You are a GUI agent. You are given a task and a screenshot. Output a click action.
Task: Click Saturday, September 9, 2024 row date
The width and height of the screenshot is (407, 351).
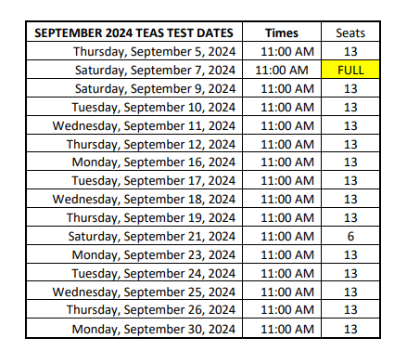click(134, 88)
